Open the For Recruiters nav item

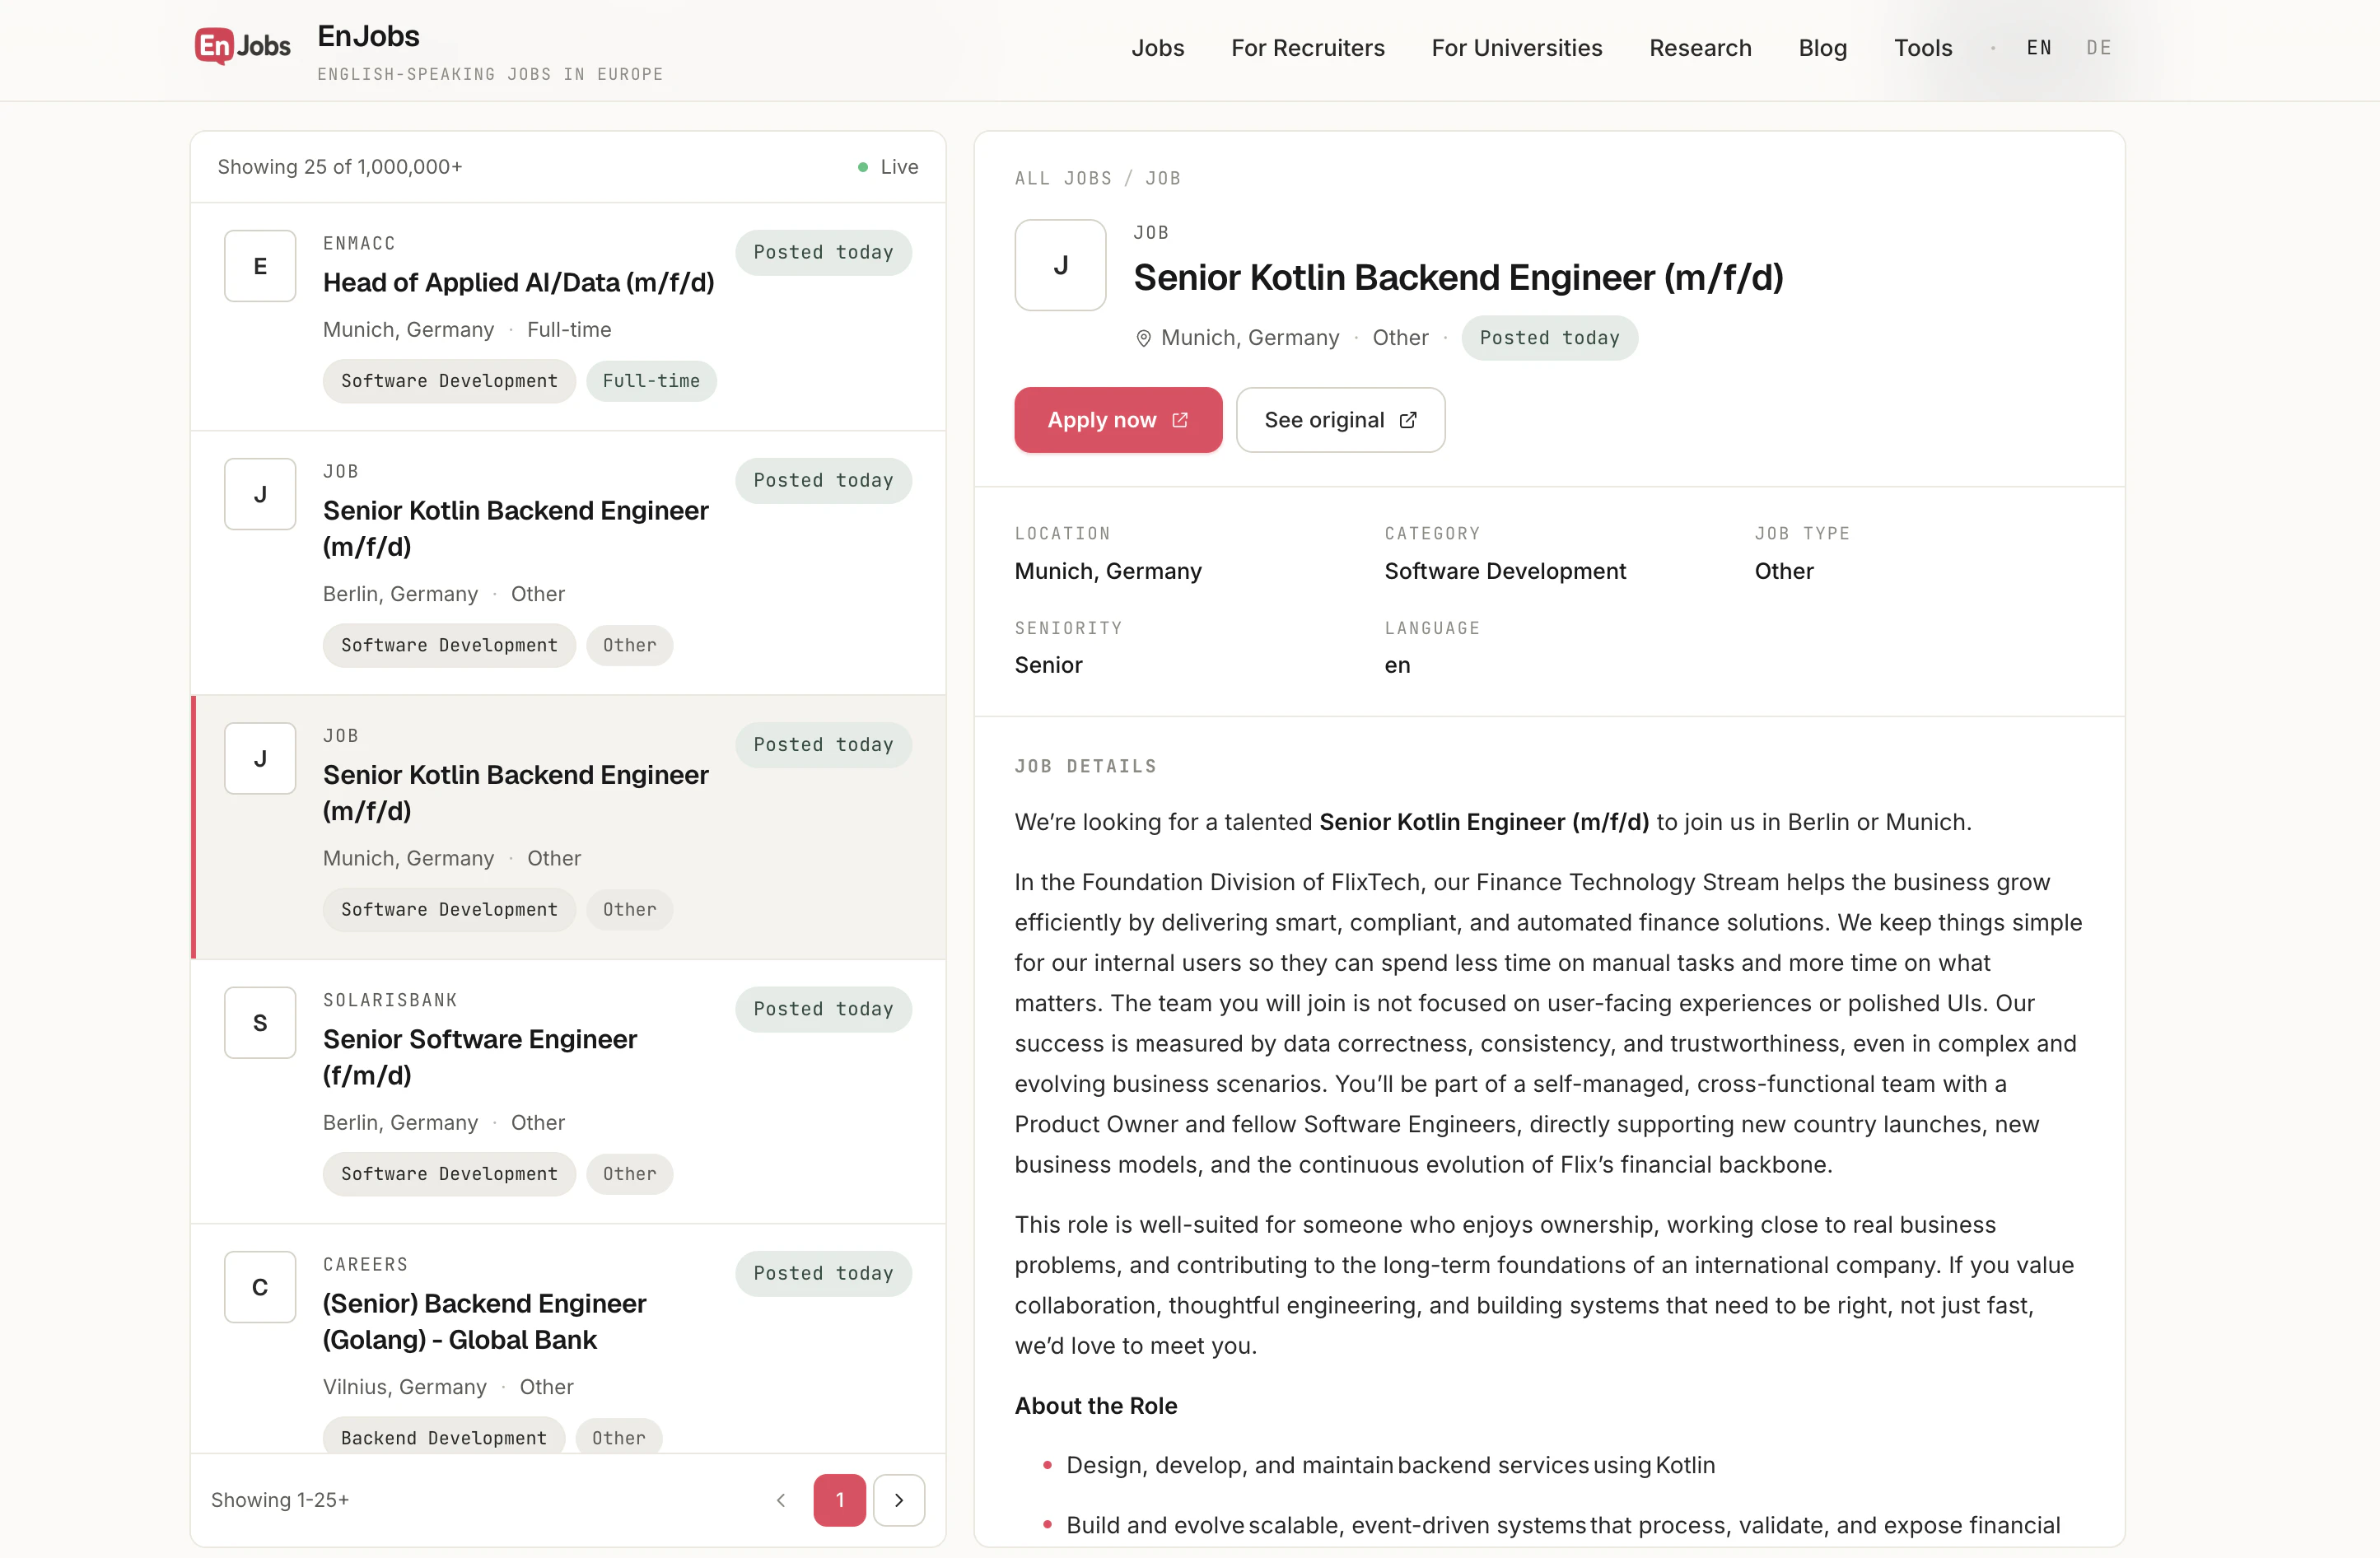tap(1308, 48)
